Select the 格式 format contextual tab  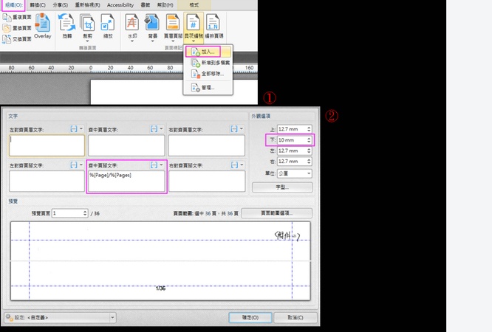pyautogui.click(x=194, y=5)
